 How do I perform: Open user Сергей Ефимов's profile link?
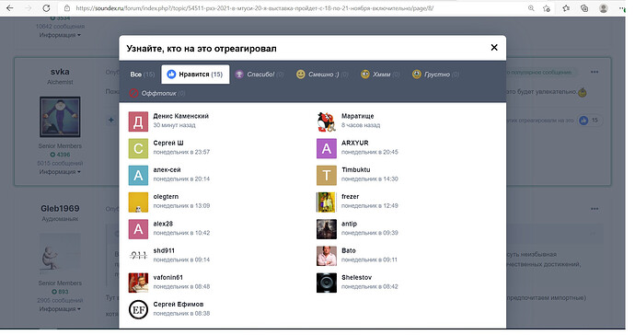(179, 305)
